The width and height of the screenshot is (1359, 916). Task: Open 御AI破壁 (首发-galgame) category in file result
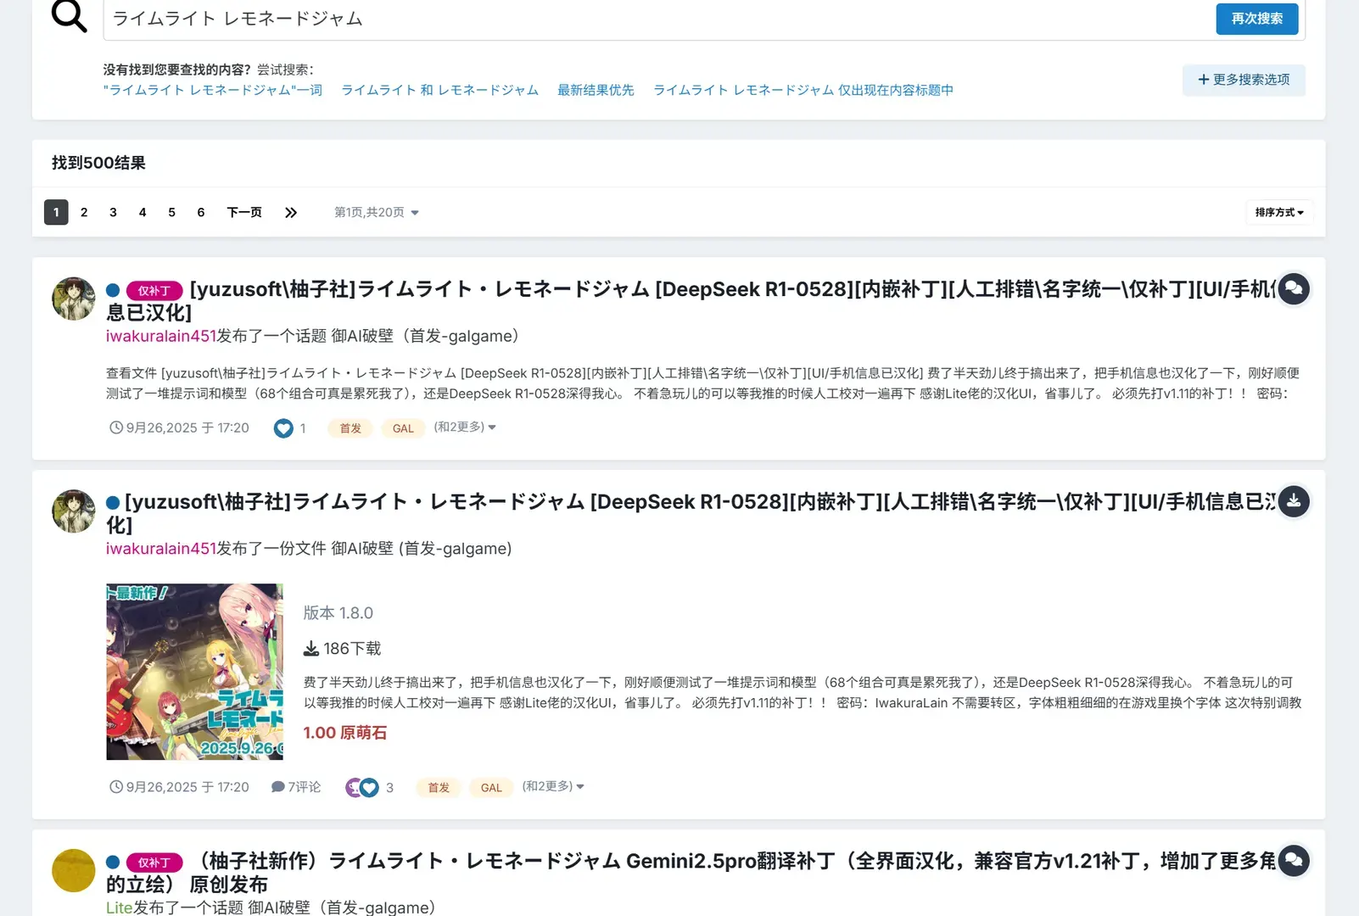[x=422, y=549]
